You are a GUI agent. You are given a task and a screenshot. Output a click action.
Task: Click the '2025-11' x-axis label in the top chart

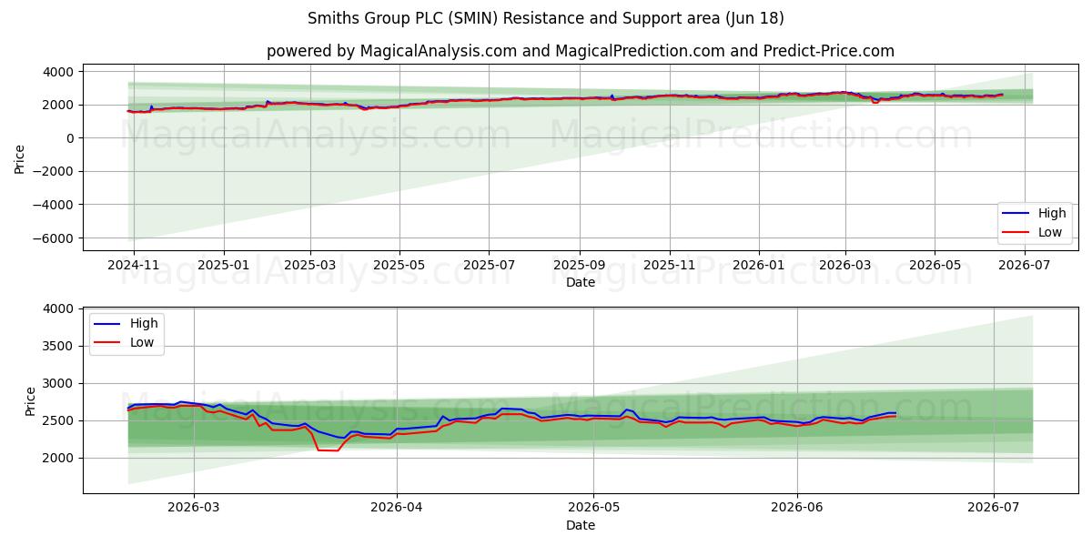669,264
